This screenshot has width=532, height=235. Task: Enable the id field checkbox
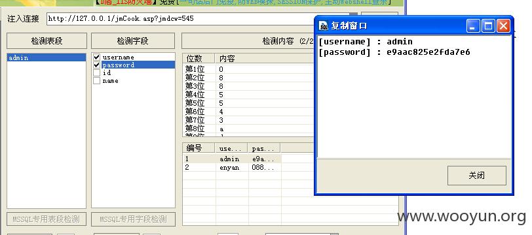click(97, 72)
